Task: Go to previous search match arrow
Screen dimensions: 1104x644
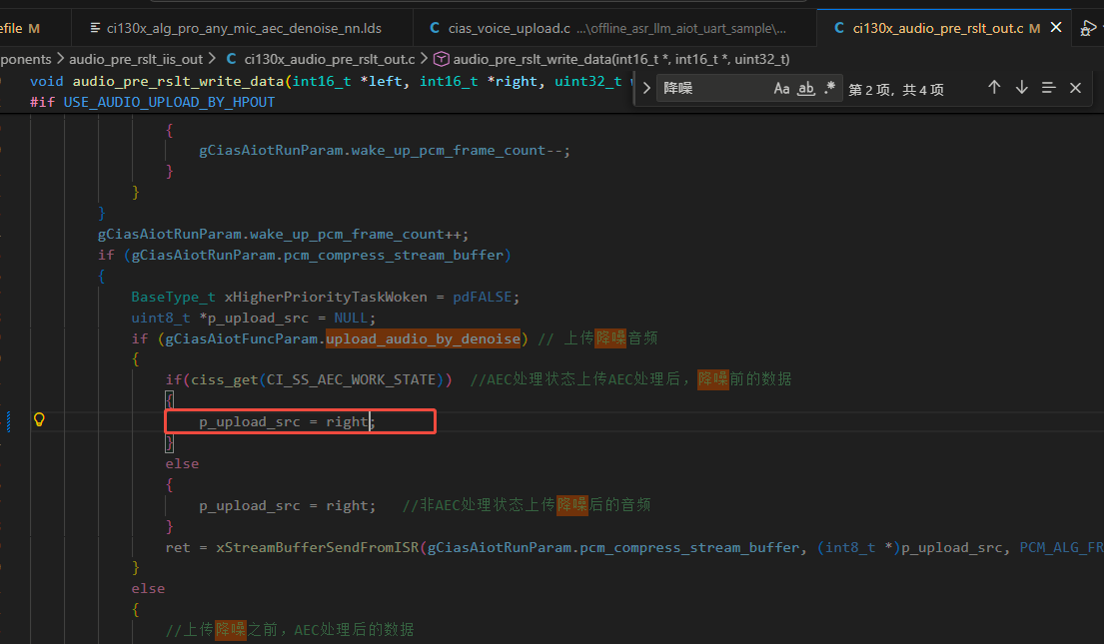Action: coord(994,88)
